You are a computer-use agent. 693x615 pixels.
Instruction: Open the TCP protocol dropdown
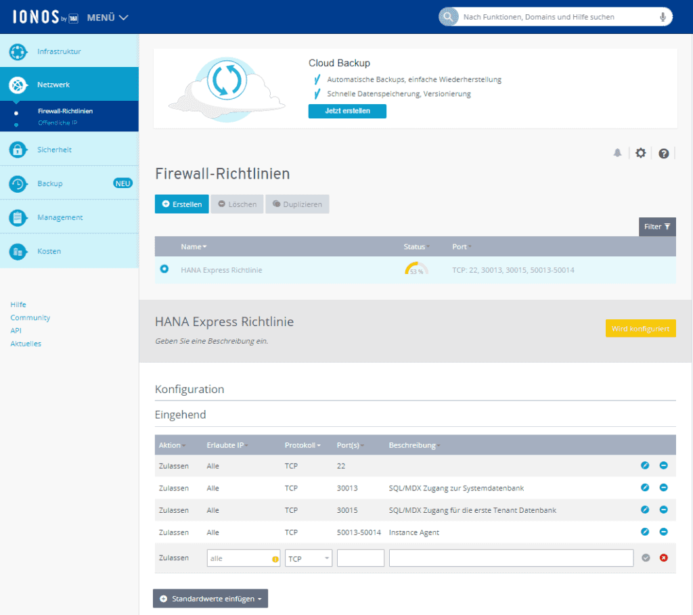point(309,558)
